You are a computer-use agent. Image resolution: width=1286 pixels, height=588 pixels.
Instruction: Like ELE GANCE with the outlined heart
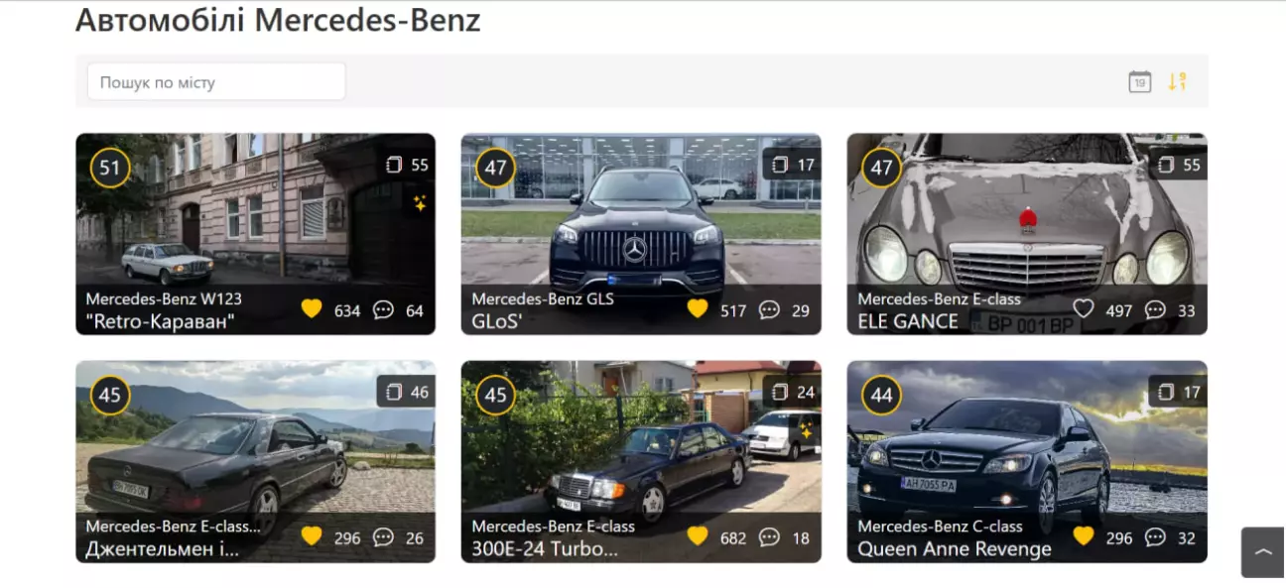coord(1084,309)
